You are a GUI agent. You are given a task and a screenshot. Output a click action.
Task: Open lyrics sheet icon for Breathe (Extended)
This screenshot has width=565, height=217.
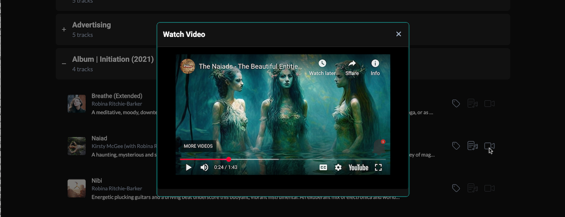[x=473, y=103]
